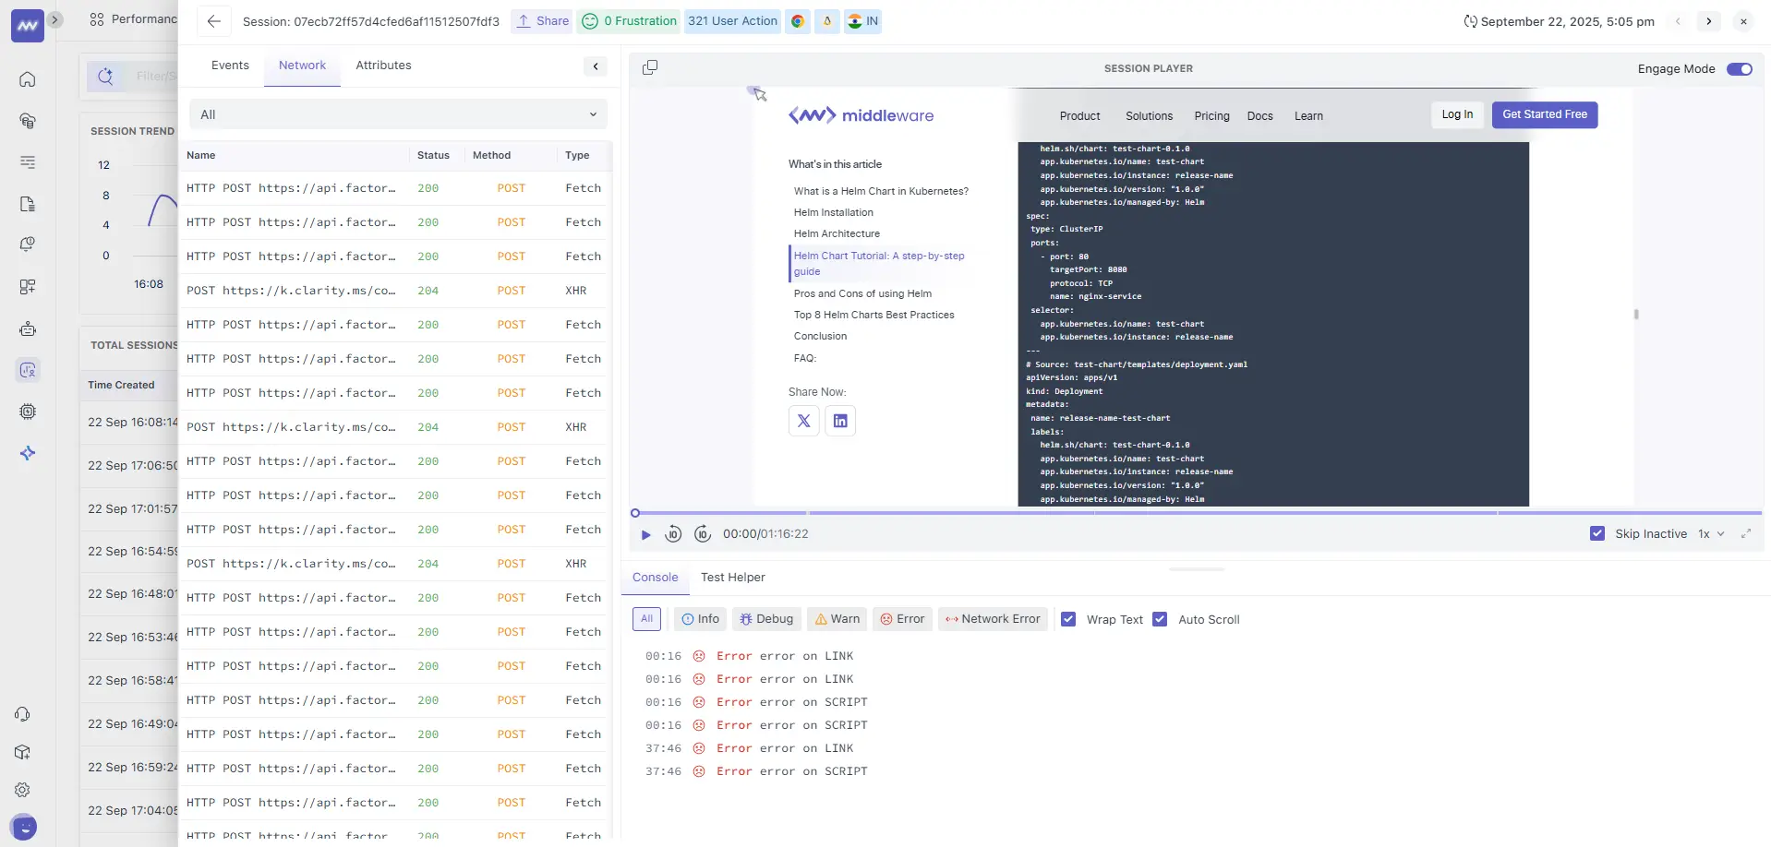This screenshot has width=1771, height=847.
Task: Click the Chrome browser icon in the header
Action: point(797,21)
